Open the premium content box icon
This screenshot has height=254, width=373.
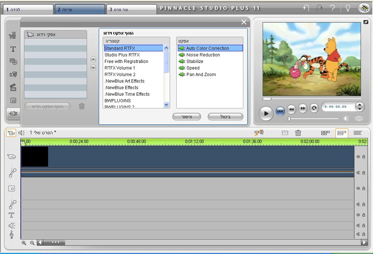pyautogui.click(x=364, y=8)
